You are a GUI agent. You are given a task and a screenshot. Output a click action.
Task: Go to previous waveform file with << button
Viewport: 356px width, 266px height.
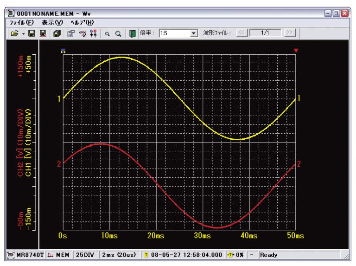(x=242, y=33)
